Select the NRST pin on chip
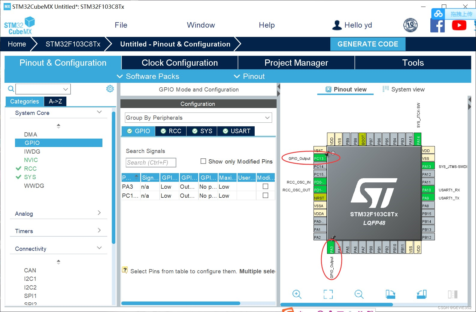Viewport: 476px width, 312px height. tap(320, 198)
